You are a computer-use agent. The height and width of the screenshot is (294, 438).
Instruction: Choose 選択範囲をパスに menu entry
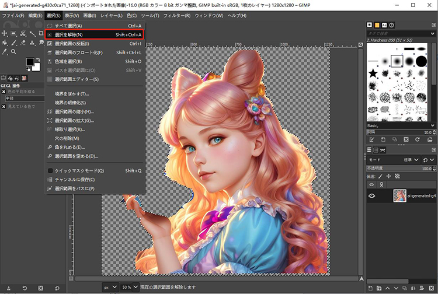95,188
